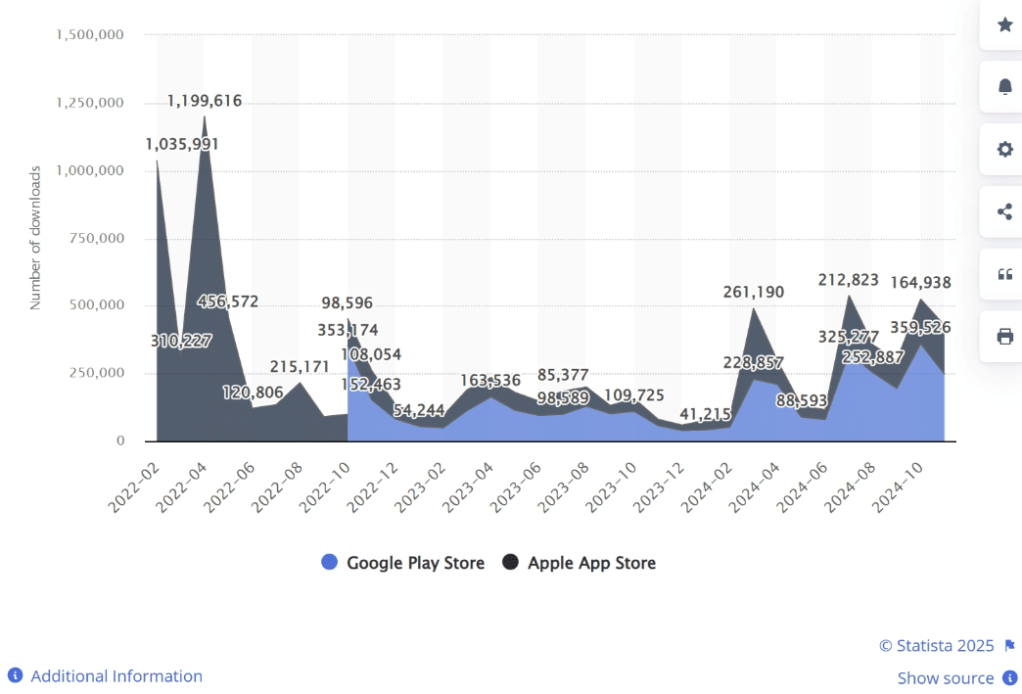
Task: Click the Show source link
Action: click(945, 678)
